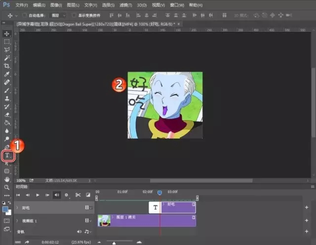Screen dimensions: 316x245
Task: Select the Dodge tool
Action: [7, 139]
